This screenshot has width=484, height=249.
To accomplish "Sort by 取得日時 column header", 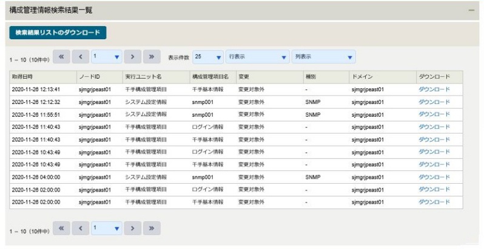I will tap(43, 77).
